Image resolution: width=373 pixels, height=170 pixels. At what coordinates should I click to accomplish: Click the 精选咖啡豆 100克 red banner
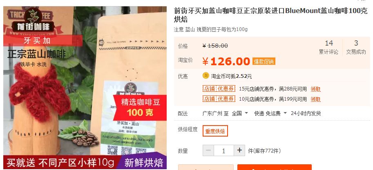140,107
